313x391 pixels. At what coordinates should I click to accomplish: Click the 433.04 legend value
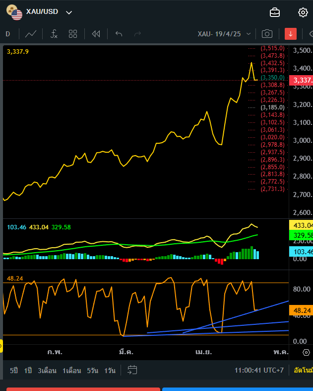tap(39, 227)
